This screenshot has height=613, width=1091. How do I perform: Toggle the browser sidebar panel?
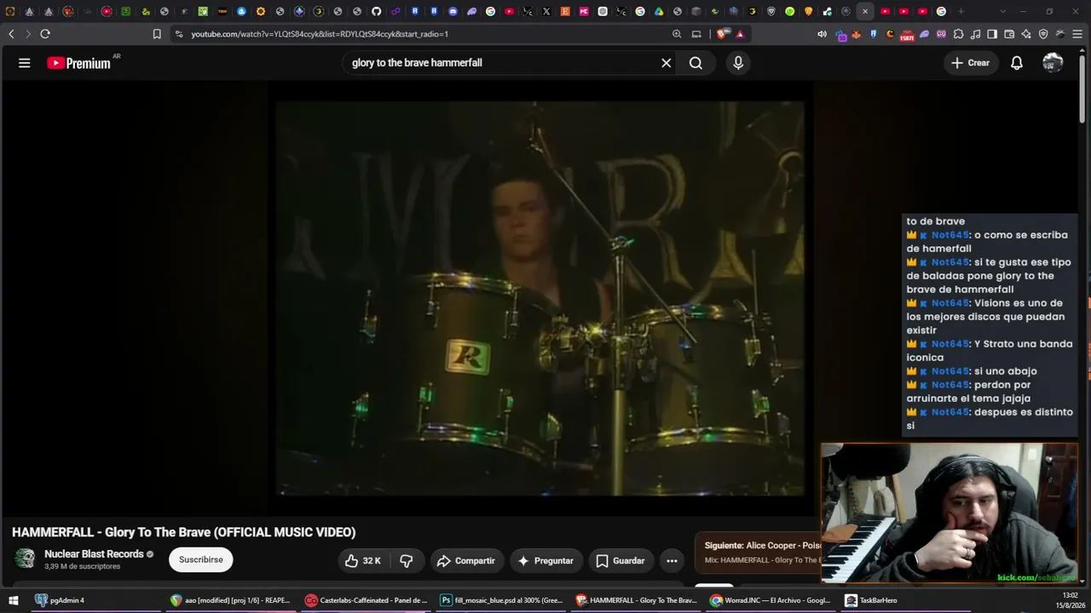click(992, 34)
